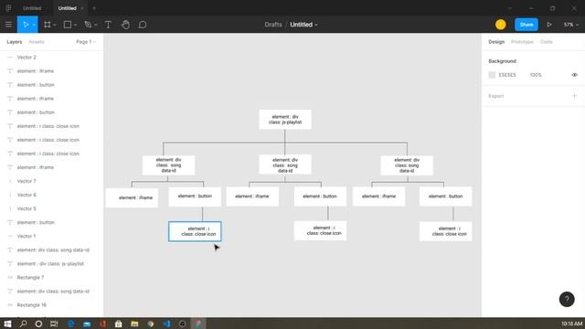Go to the Drafts breadcrumb link
Viewport: 585px width, 329px height.
(273, 25)
